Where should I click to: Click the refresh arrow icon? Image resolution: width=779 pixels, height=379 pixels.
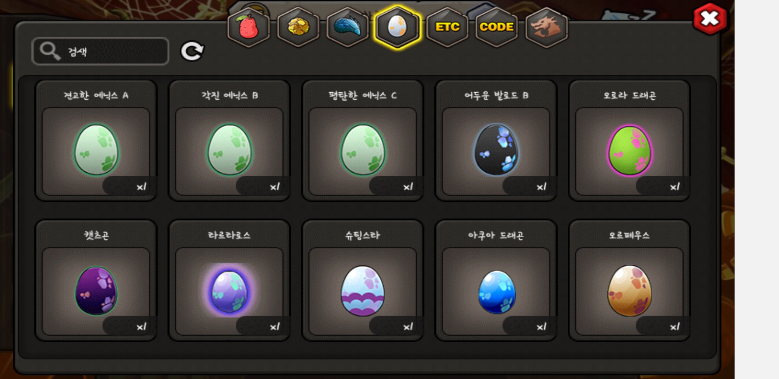click(x=192, y=51)
